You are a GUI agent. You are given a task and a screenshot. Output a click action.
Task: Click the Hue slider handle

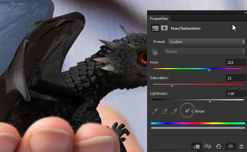pos(209,70)
